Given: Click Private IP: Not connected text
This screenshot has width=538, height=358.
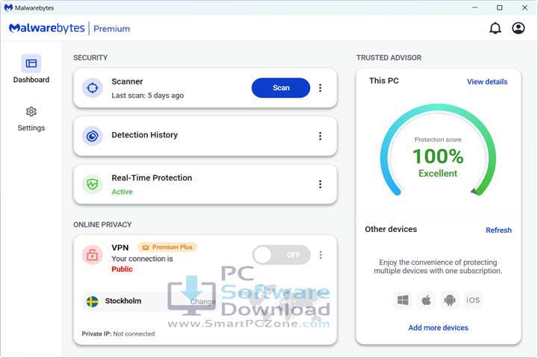Looking at the screenshot, I should coord(118,333).
